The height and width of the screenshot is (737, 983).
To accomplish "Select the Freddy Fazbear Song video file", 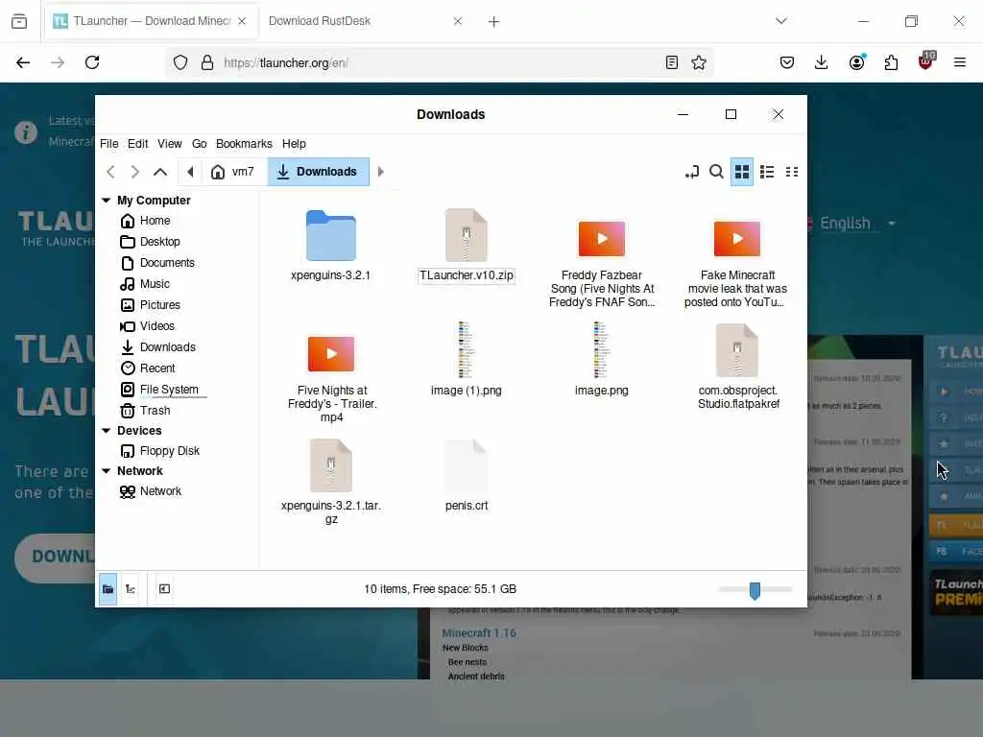I will (x=601, y=239).
